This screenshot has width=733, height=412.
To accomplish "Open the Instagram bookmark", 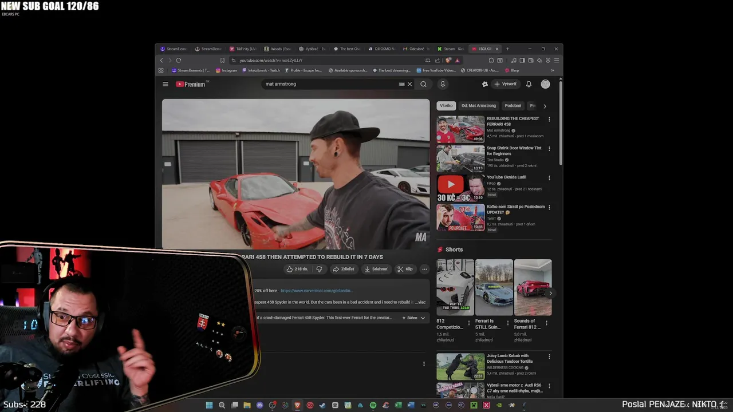I will 226,70.
